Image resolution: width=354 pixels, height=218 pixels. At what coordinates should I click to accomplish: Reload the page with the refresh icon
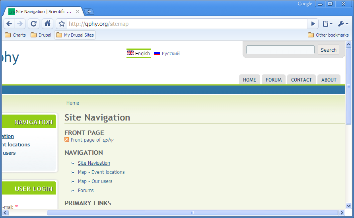[x=34, y=24]
